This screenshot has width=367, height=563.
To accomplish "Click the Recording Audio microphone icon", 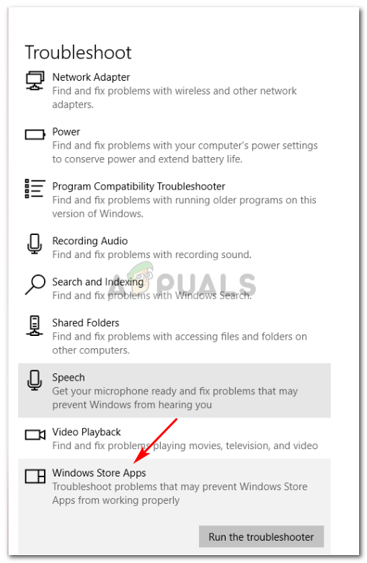I will point(35,244).
